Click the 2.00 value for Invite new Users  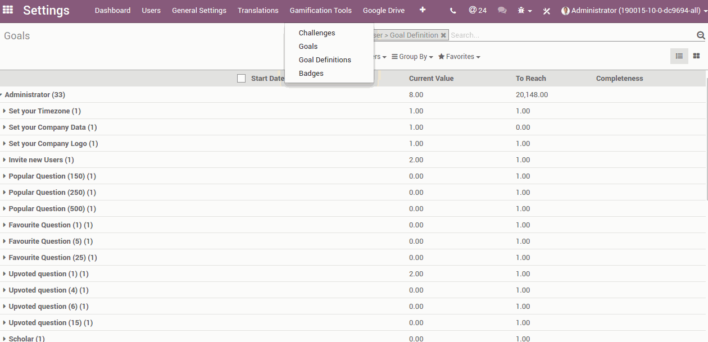tap(416, 160)
